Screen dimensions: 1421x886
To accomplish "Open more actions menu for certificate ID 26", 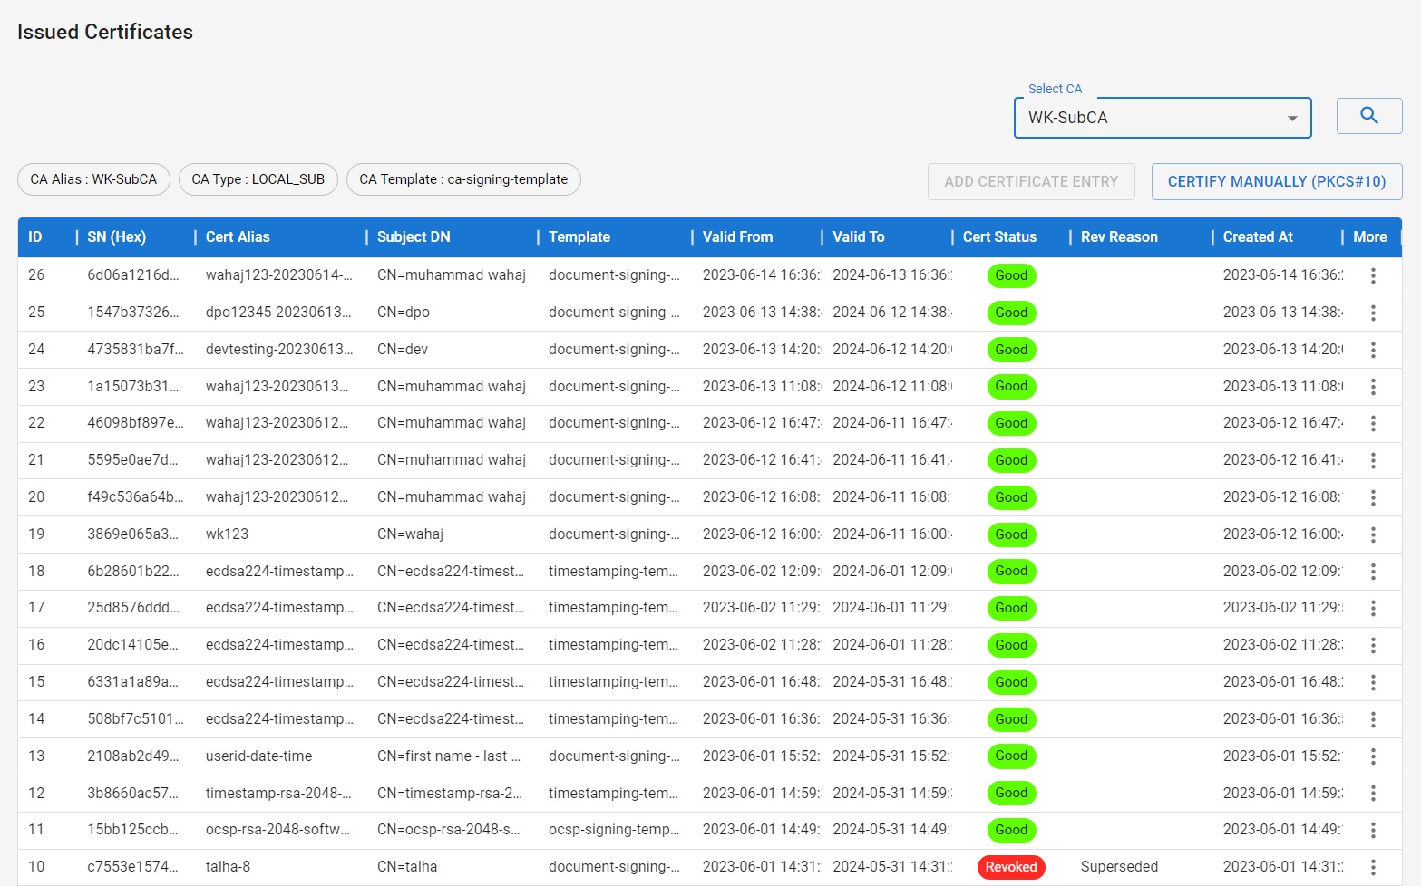I will pos(1373,274).
